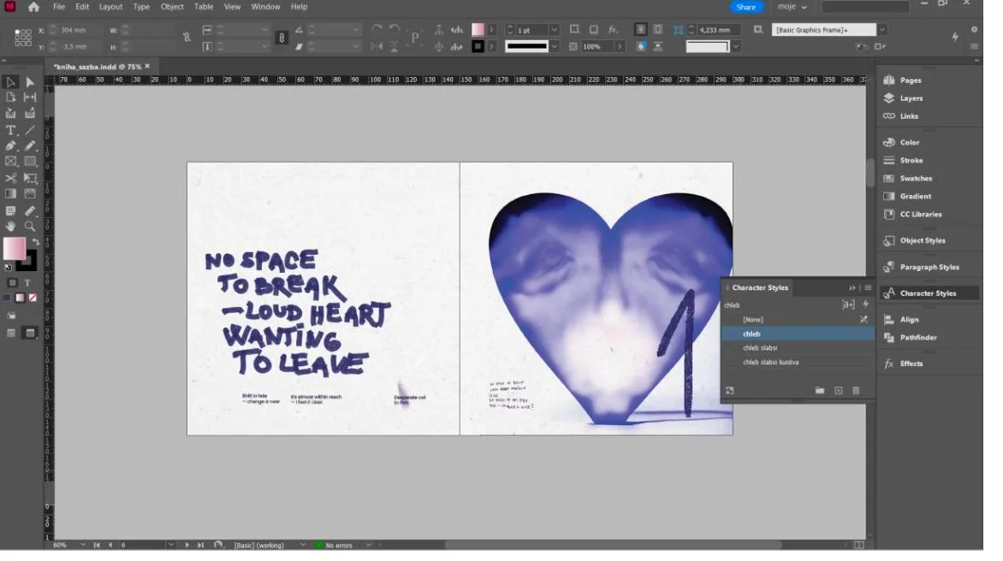
Task: Select the Rectangle tool
Action: tap(30, 162)
